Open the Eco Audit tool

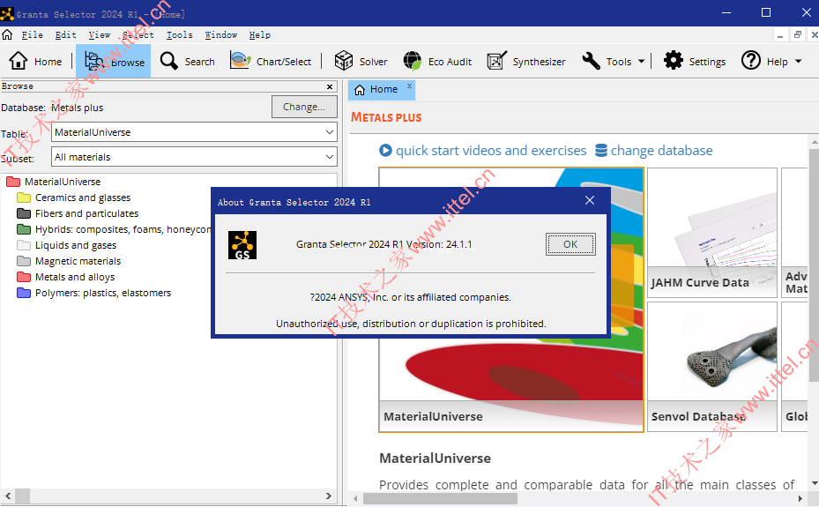(x=437, y=61)
